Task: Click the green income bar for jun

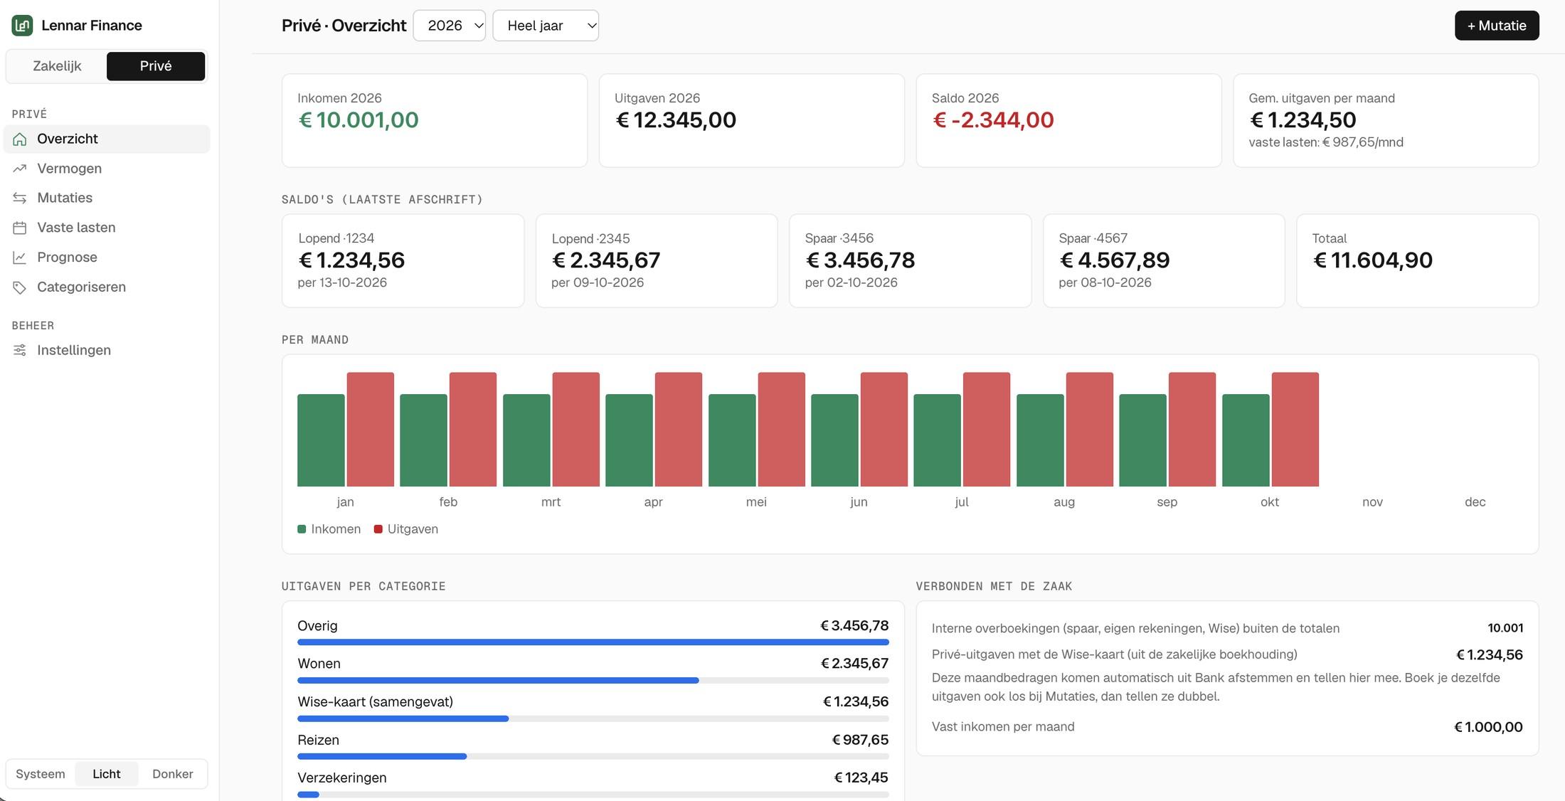Action: point(834,440)
